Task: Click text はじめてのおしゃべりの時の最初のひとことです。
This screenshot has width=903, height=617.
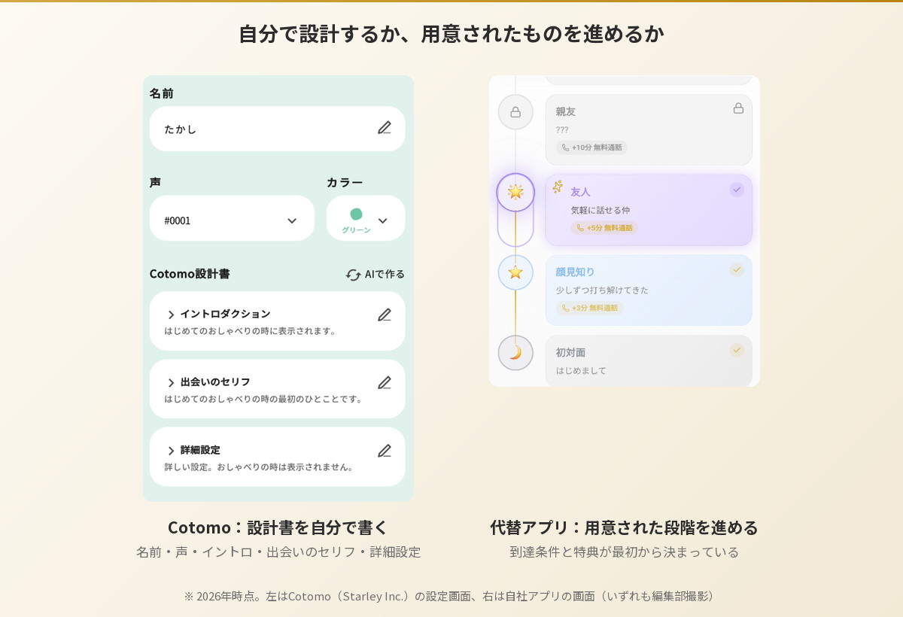Action: coord(265,399)
